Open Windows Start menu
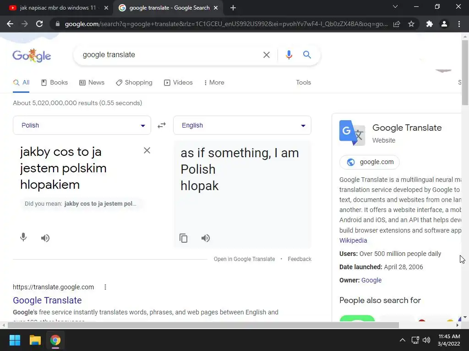 (15, 340)
